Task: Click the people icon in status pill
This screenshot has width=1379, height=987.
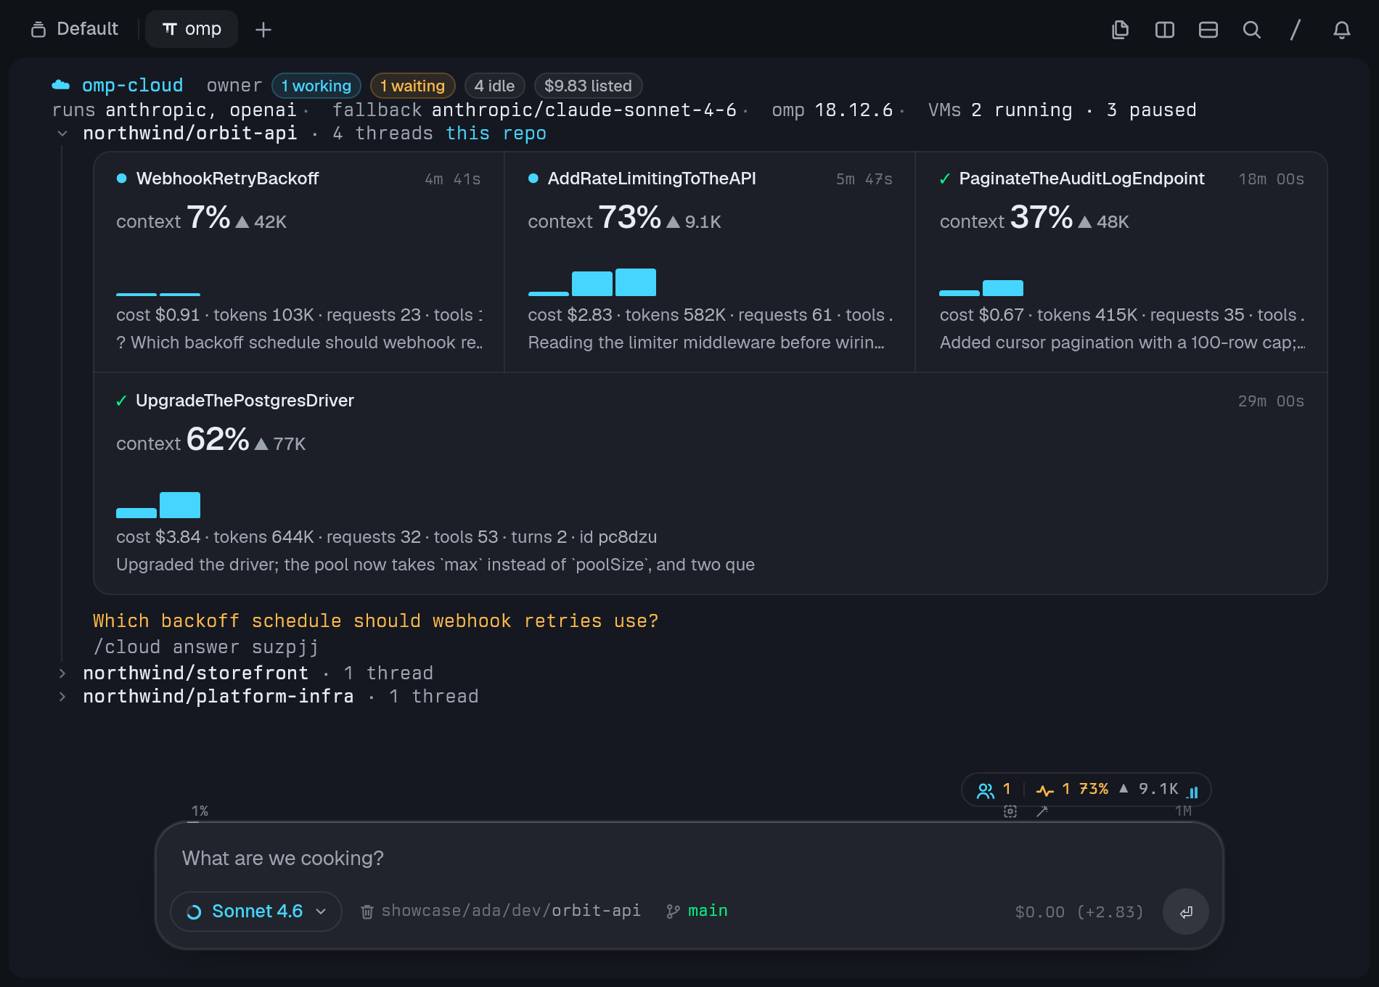Action: (986, 790)
